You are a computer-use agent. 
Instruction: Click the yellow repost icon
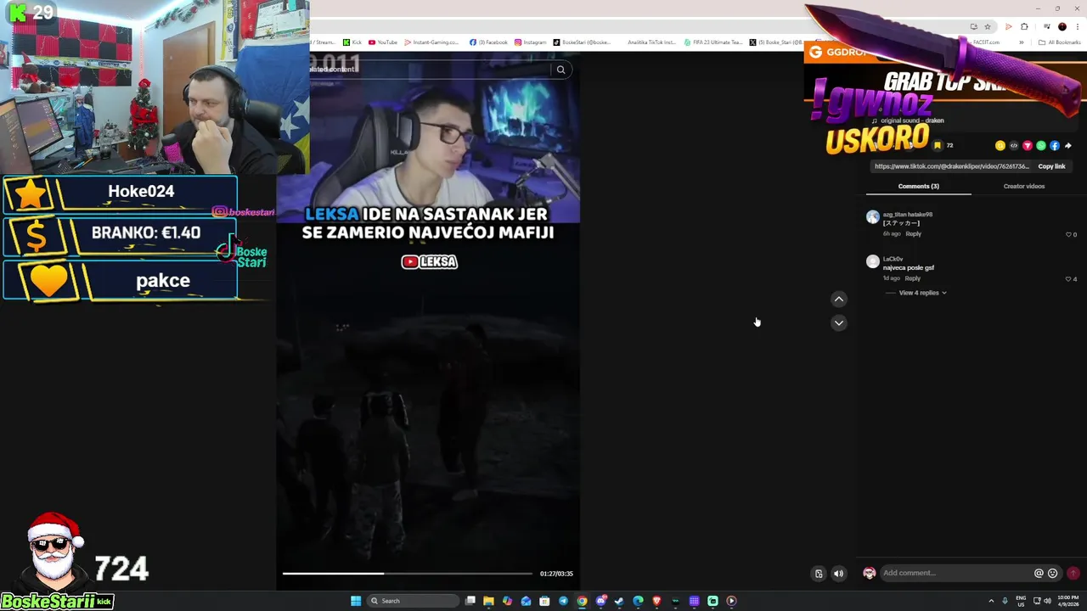click(1000, 145)
